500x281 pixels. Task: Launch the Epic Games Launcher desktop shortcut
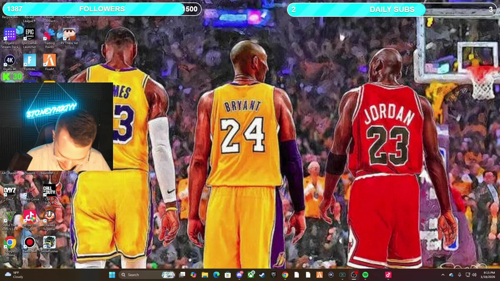(29, 39)
